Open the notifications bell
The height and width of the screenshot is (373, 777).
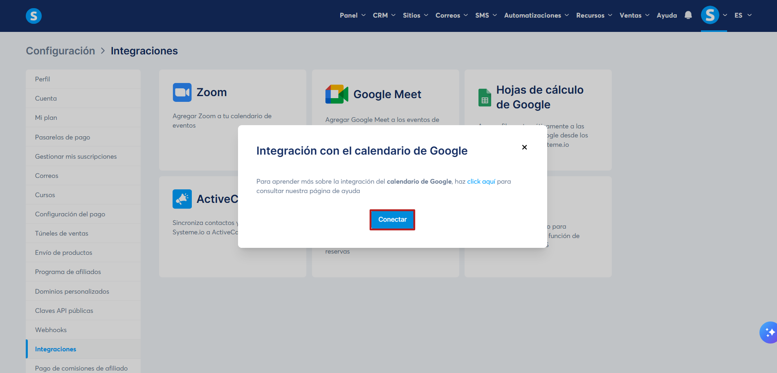point(688,15)
